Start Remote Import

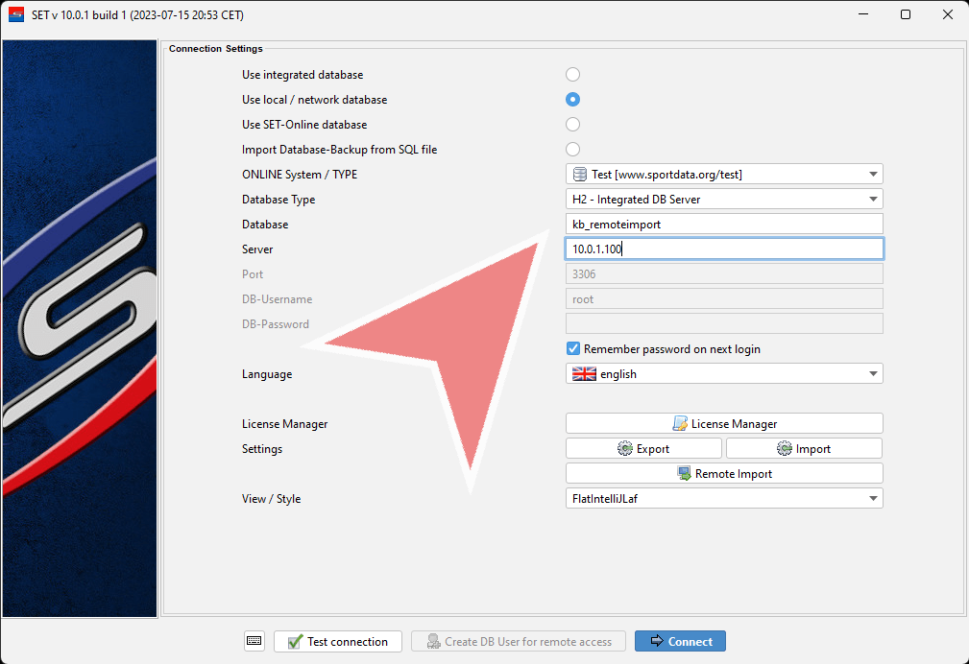(x=724, y=473)
